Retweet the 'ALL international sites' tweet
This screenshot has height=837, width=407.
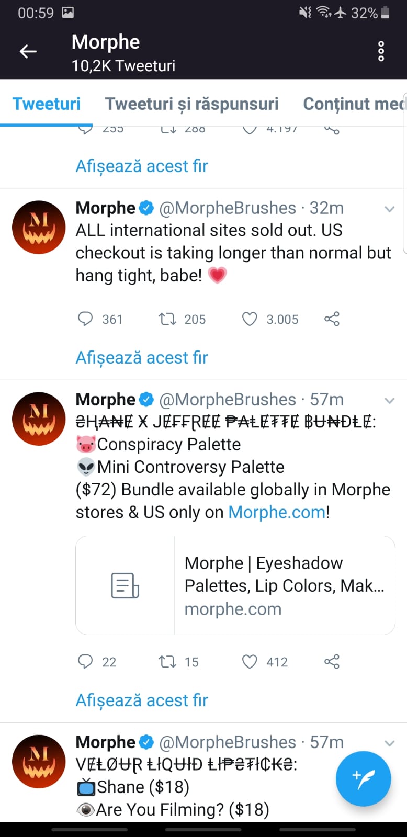(167, 319)
